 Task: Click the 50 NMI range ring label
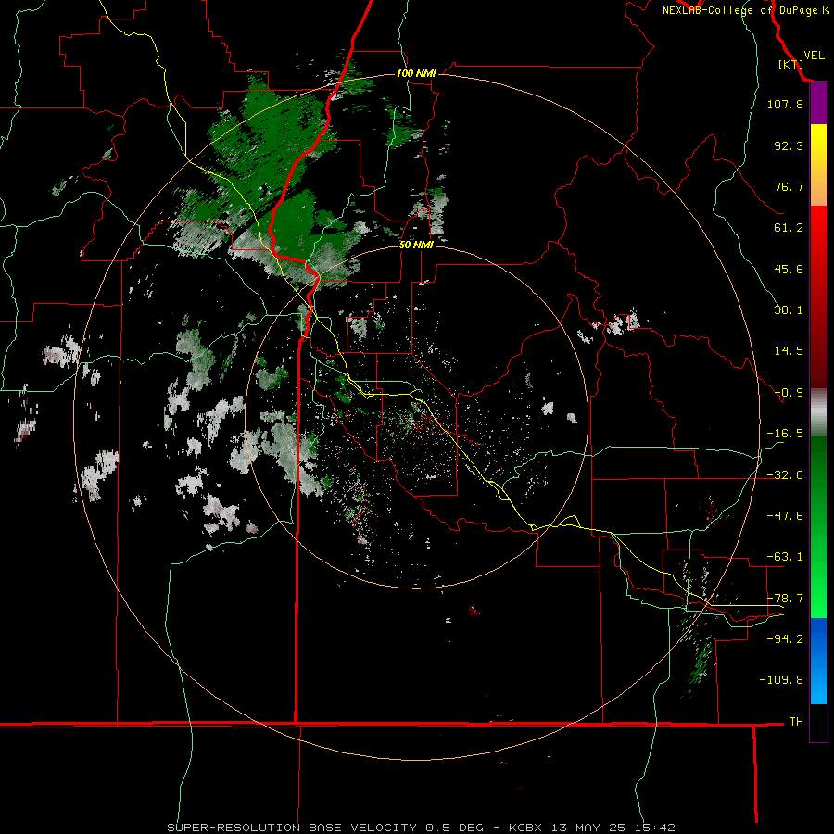416,245
